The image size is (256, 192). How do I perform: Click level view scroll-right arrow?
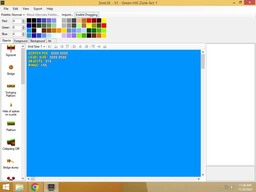tap(199, 179)
